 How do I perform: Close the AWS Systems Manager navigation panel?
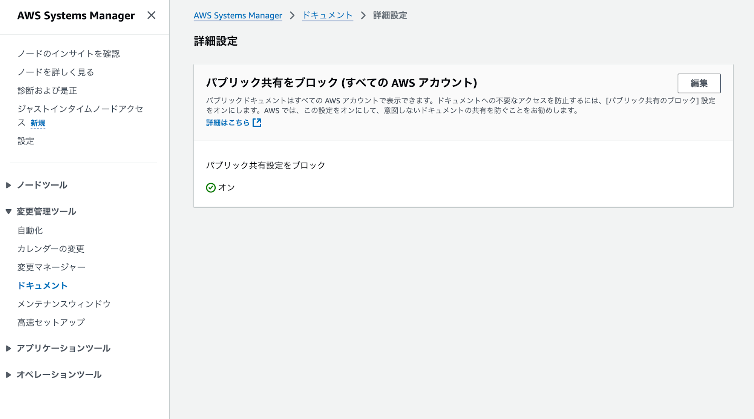tap(151, 15)
